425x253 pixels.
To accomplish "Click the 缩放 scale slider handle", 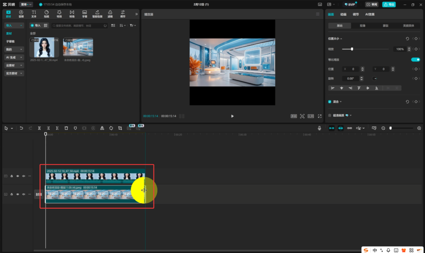I will [x=352, y=49].
